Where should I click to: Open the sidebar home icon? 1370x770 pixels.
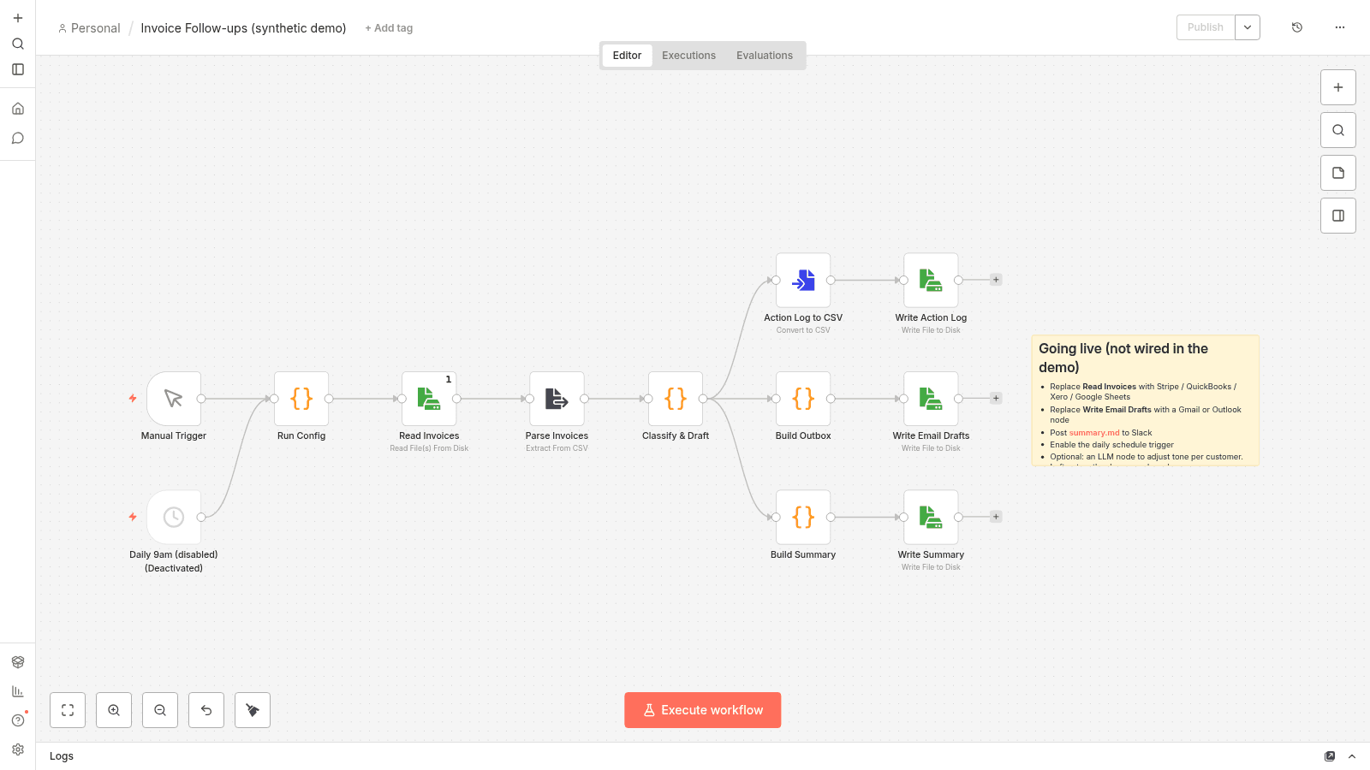[18, 109]
